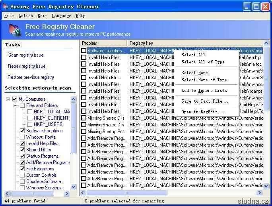Tick the Software Location result checkbox
The width and height of the screenshot is (272, 206).
[84, 50]
